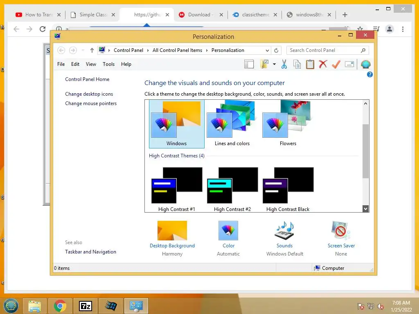This screenshot has width=419, height=314.
Task: Open the browser profile avatar icon
Action: (390, 29)
